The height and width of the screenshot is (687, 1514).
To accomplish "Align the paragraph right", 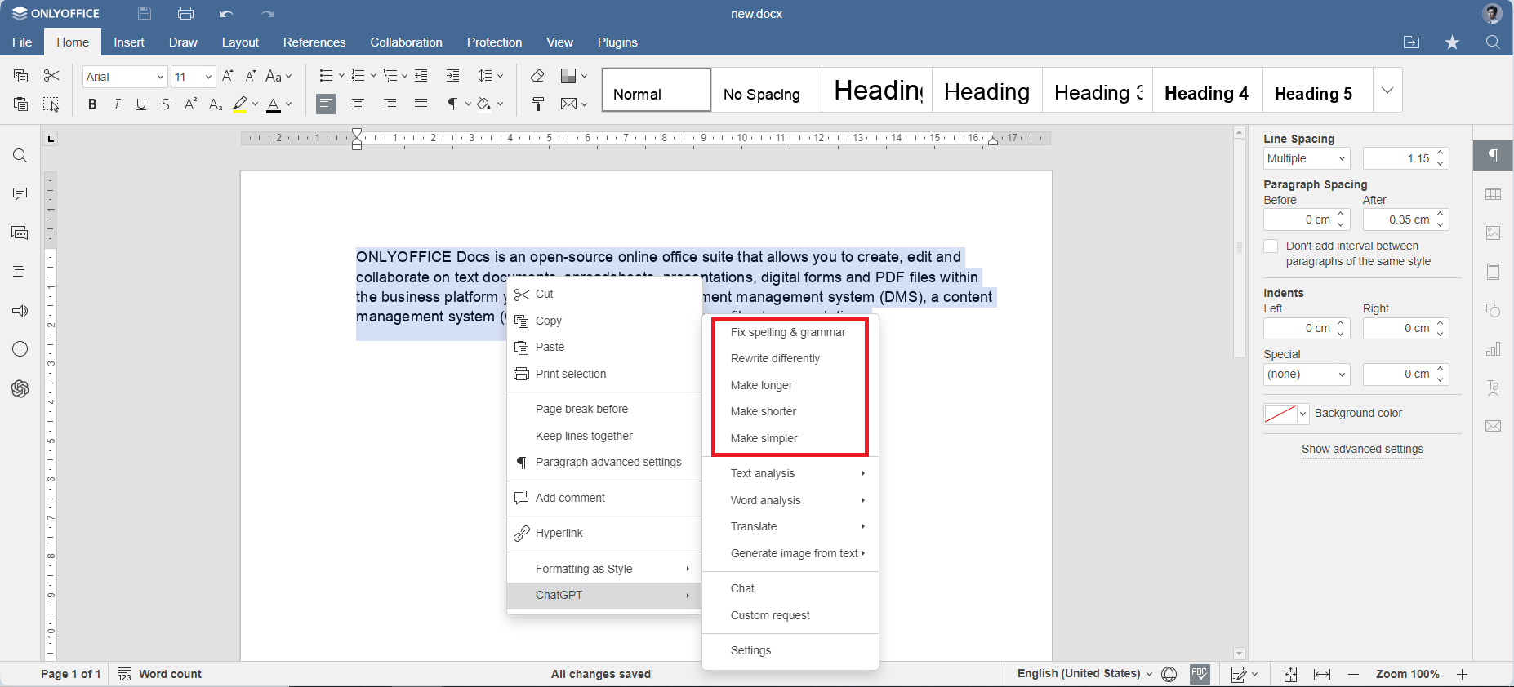I will tap(390, 104).
